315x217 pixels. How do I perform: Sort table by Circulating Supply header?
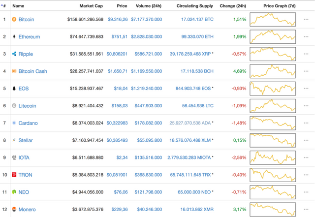tap(195, 6)
